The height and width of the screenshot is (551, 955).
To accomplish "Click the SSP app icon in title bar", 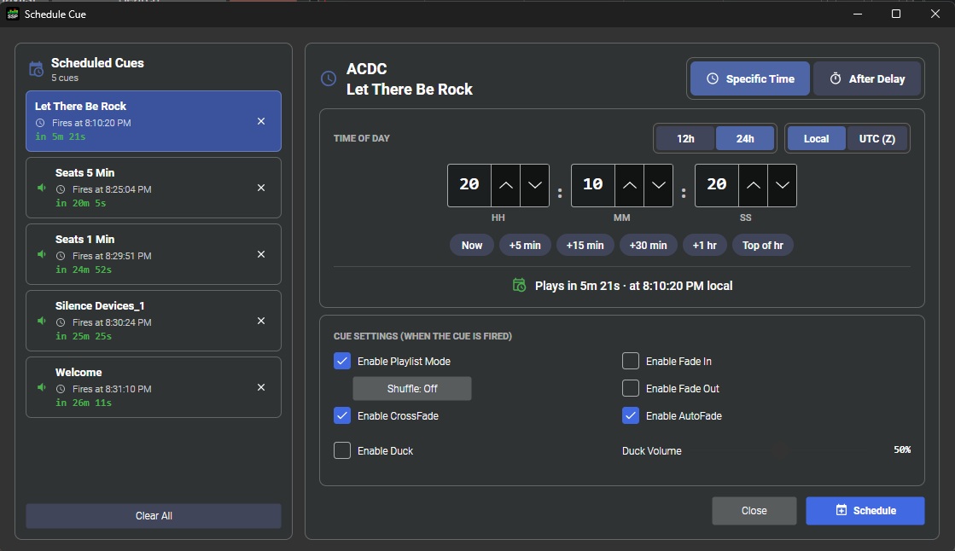I will coord(12,14).
